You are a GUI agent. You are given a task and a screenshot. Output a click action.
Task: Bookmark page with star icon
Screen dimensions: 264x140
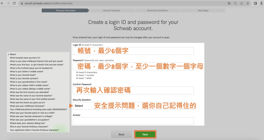pyautogui.click(x=248, y=3)
